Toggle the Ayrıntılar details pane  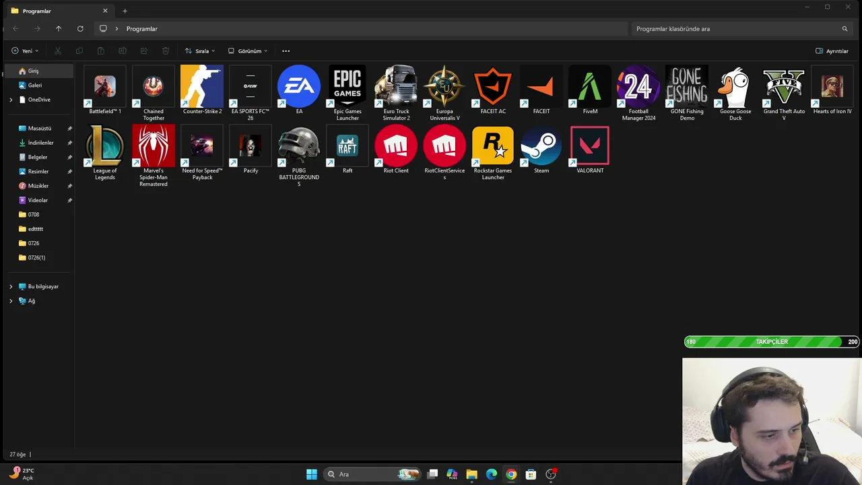[x=832, y=51]
